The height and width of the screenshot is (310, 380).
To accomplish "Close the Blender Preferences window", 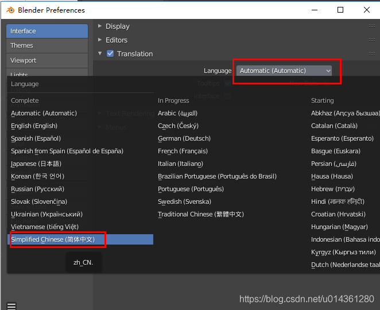I will 367,10.
